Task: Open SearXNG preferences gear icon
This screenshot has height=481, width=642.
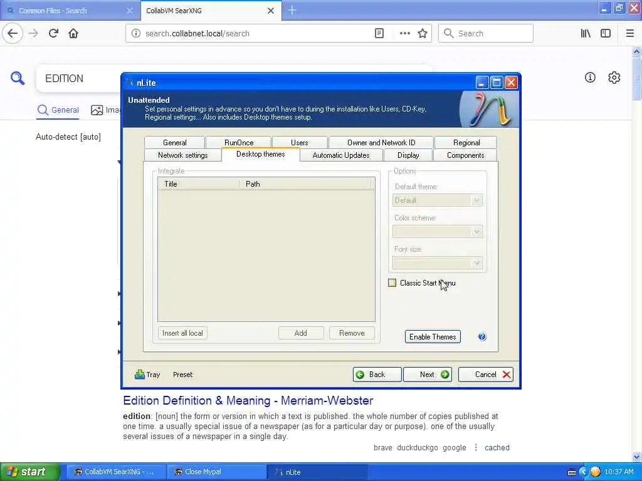Action: pos(614,77)
